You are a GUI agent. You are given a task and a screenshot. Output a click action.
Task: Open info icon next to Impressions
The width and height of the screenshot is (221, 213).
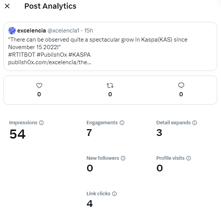41,122
